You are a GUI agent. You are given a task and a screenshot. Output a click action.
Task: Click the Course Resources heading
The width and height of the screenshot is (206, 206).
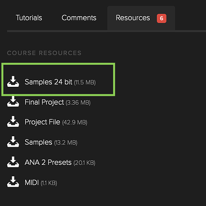44,53
